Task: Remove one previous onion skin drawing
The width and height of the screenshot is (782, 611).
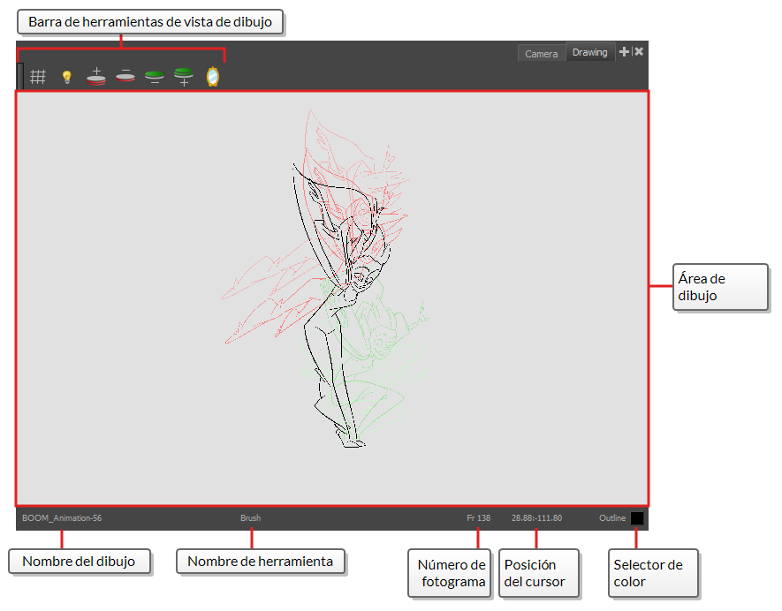Action: point(125,75)
